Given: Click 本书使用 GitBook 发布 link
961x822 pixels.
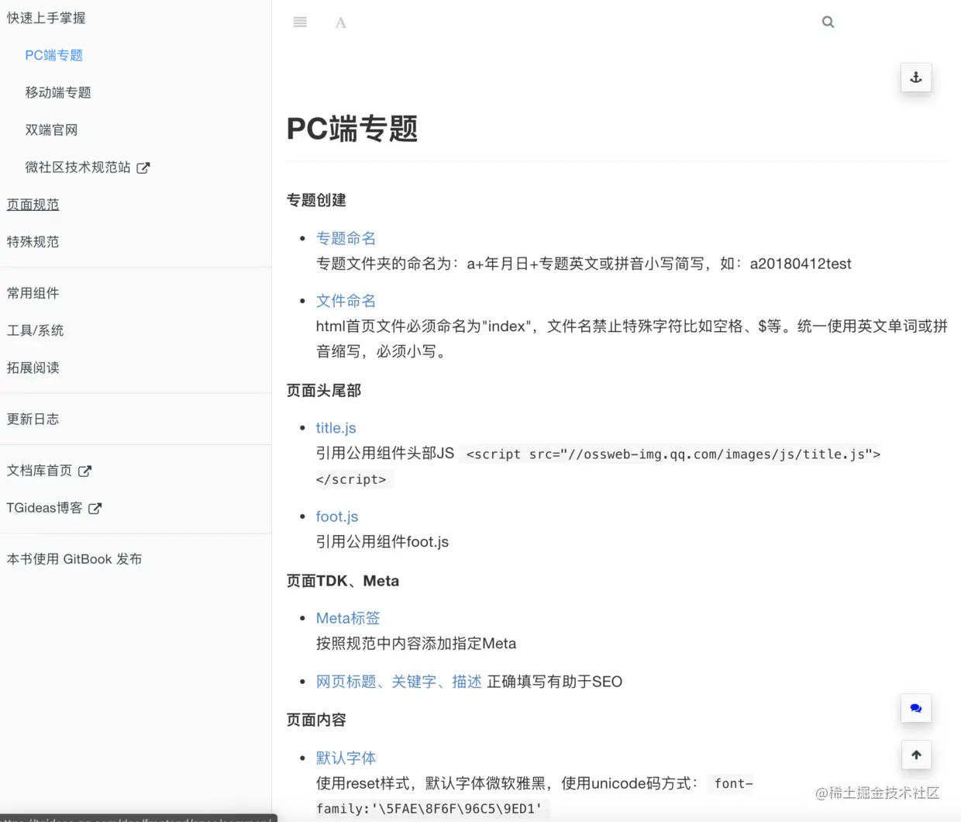Looking at the screenshot, I should 74,559.
